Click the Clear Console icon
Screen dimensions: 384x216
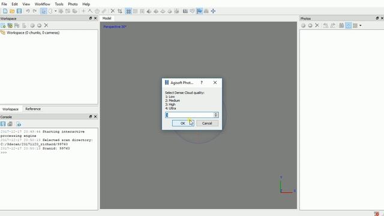point(10,124)
